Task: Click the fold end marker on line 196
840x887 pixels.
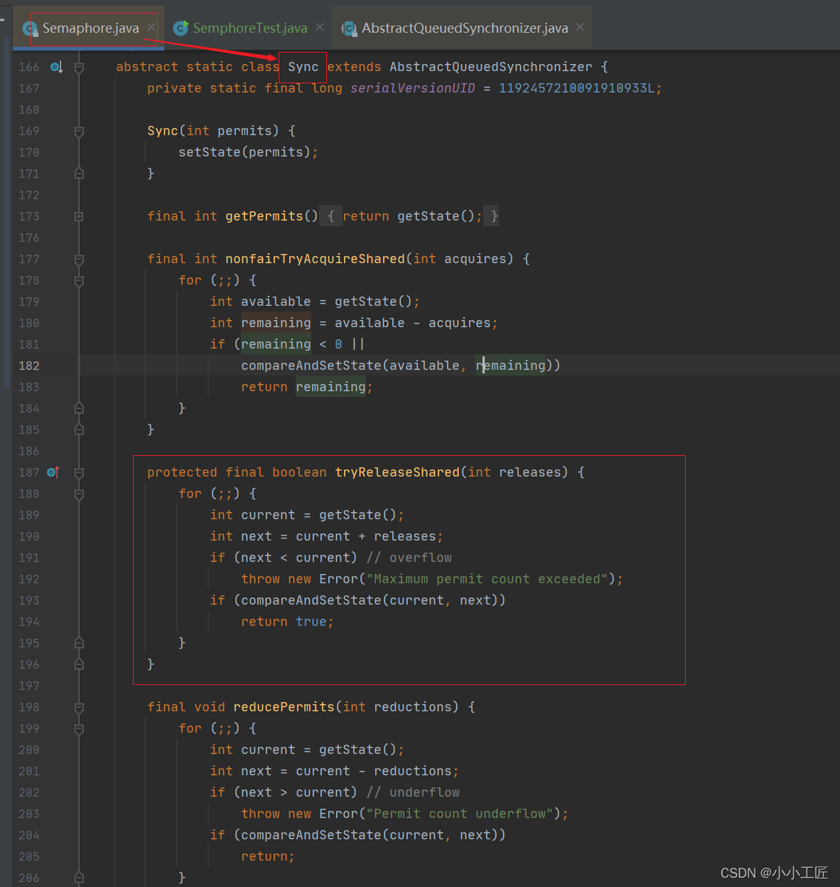Action: click(x=80, y=664)
